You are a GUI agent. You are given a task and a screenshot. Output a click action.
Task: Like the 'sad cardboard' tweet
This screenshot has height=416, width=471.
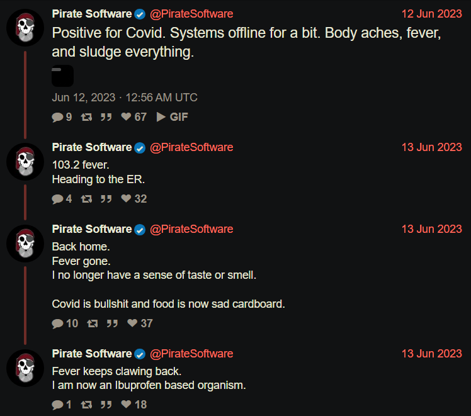pos(140,323)
